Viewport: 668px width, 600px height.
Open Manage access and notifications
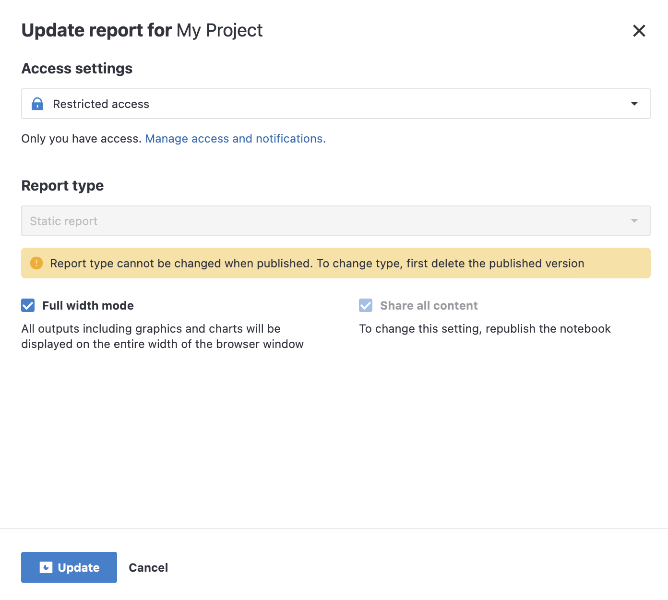pyautogui.click(x=235, y=139)
